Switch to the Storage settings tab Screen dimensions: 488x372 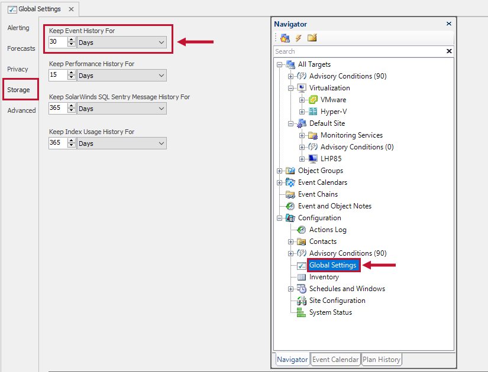pyautogui.click(x=20, y=89)
